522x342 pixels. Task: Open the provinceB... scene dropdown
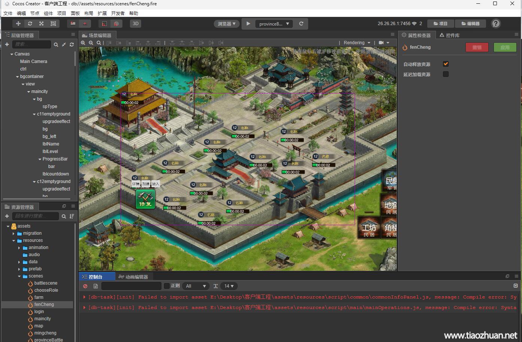click(274, 24)
